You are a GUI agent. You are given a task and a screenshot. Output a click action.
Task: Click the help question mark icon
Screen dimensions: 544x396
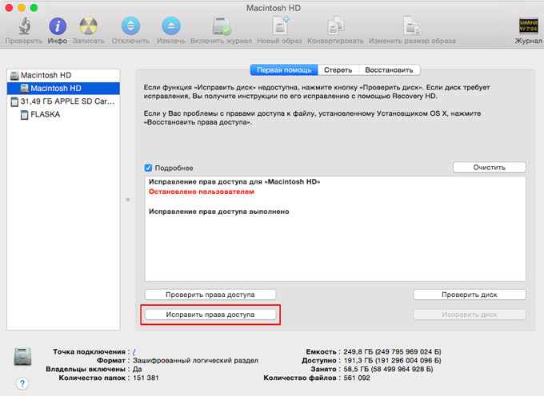click(x=22, y=383)
